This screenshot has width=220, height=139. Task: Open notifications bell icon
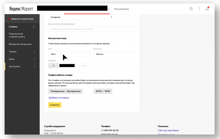tap(207, 8)
